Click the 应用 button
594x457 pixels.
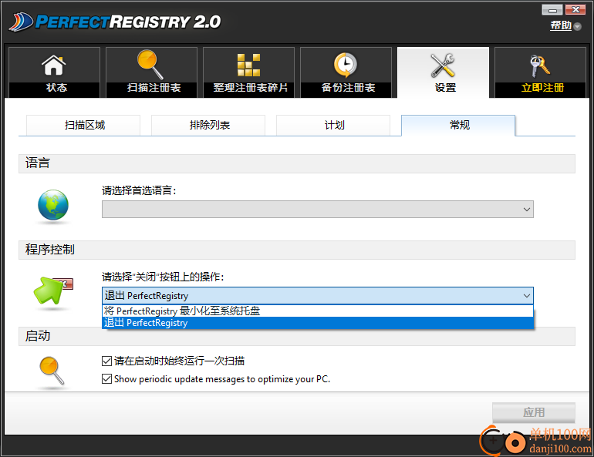tap(534, 412)
